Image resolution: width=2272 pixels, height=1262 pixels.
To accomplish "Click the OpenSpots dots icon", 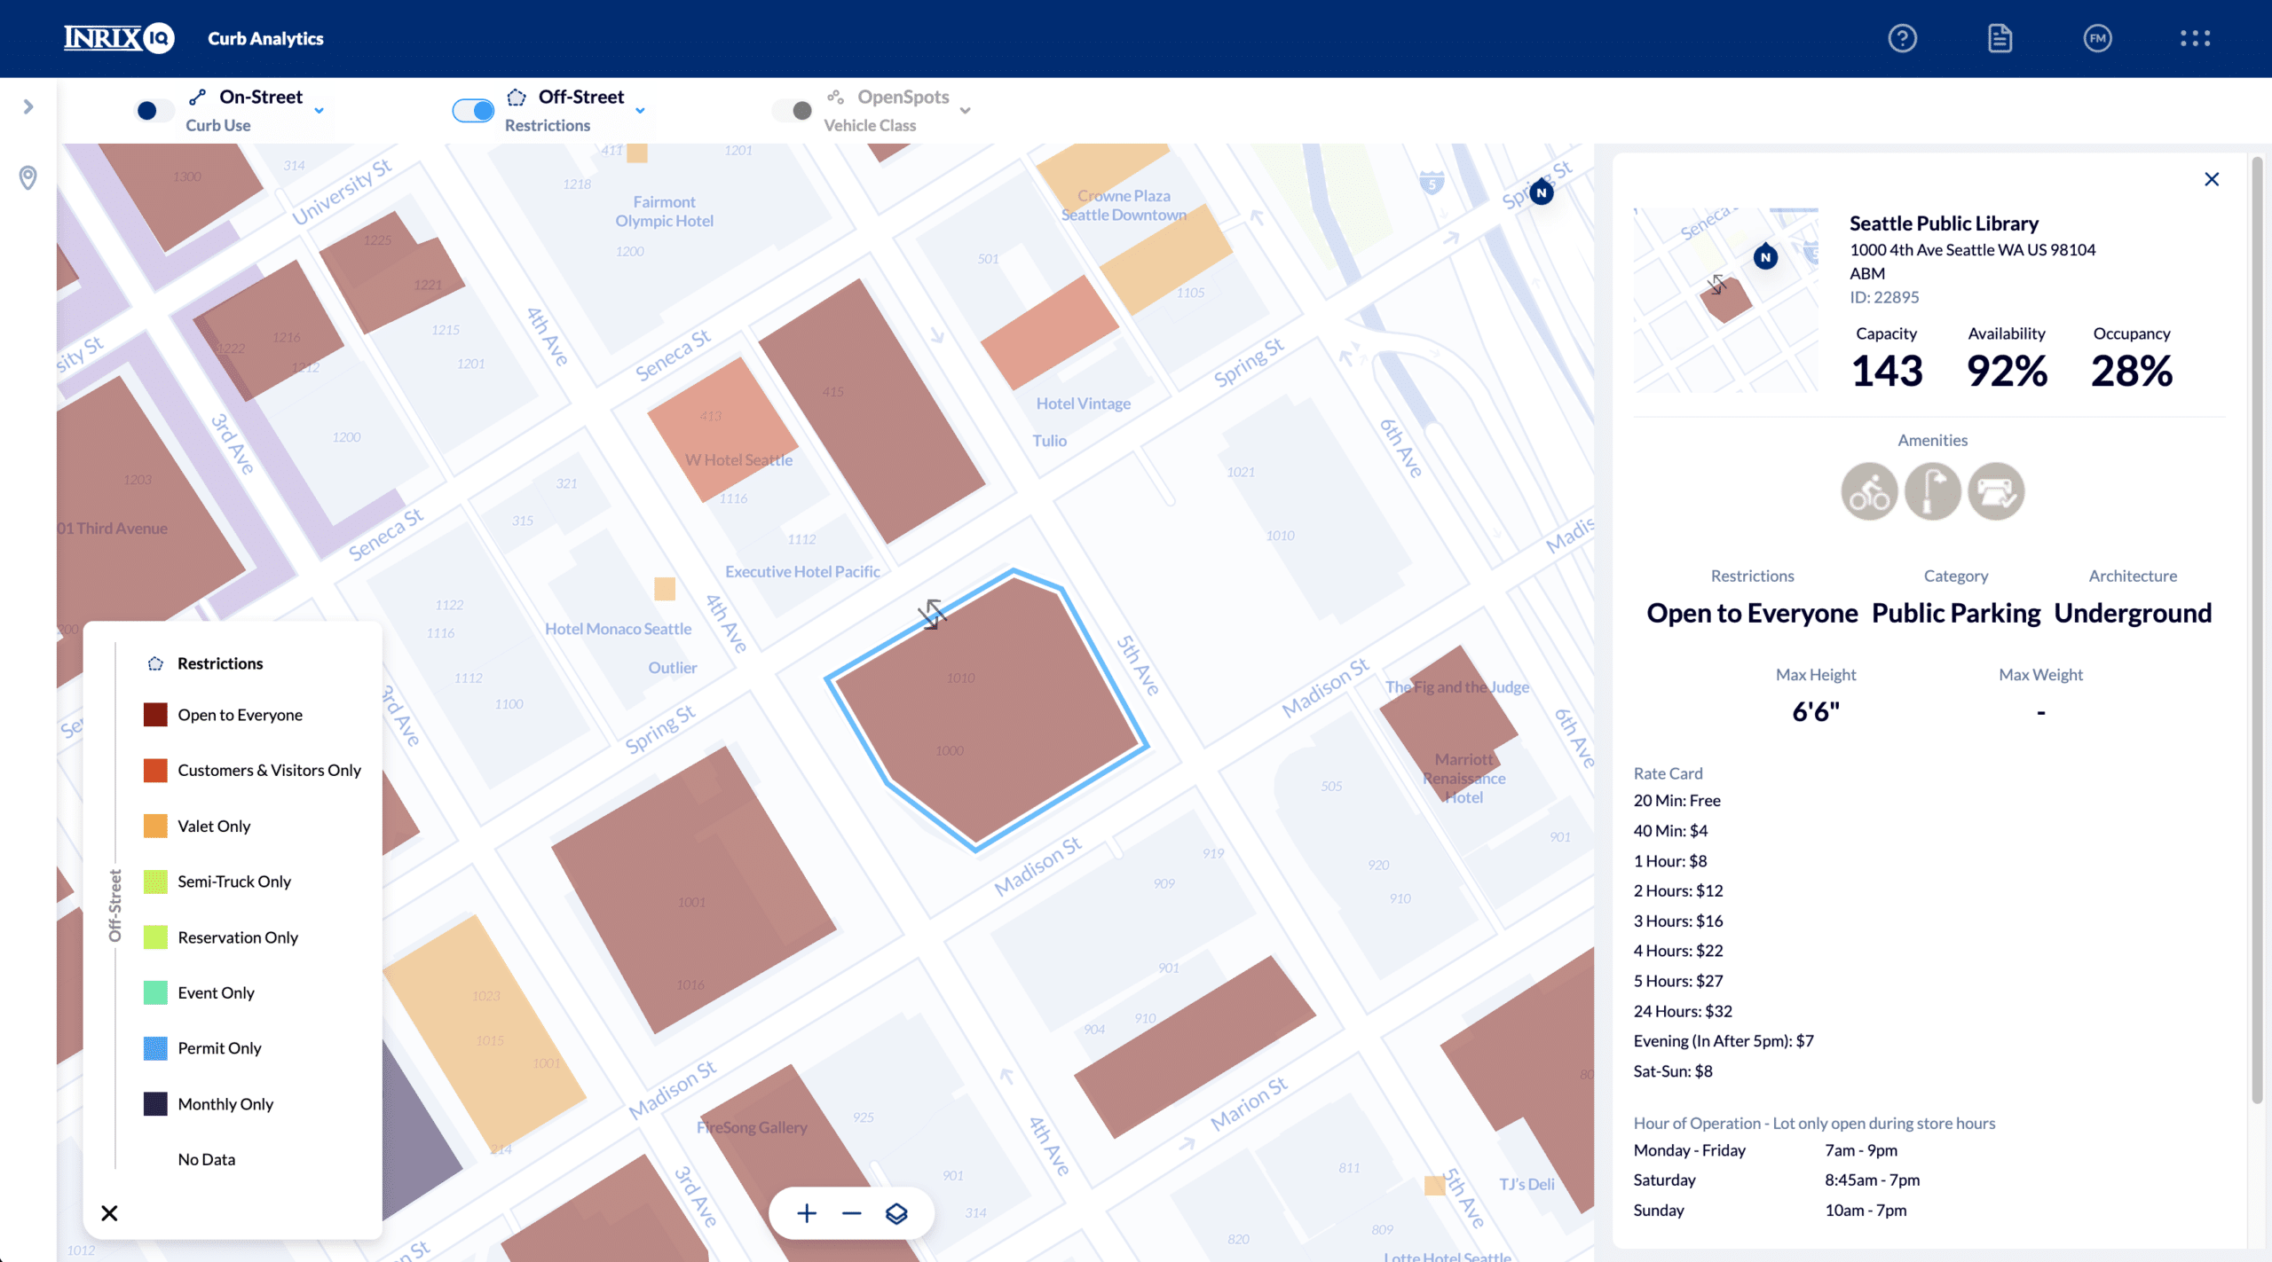I will (x=835, y=97).
